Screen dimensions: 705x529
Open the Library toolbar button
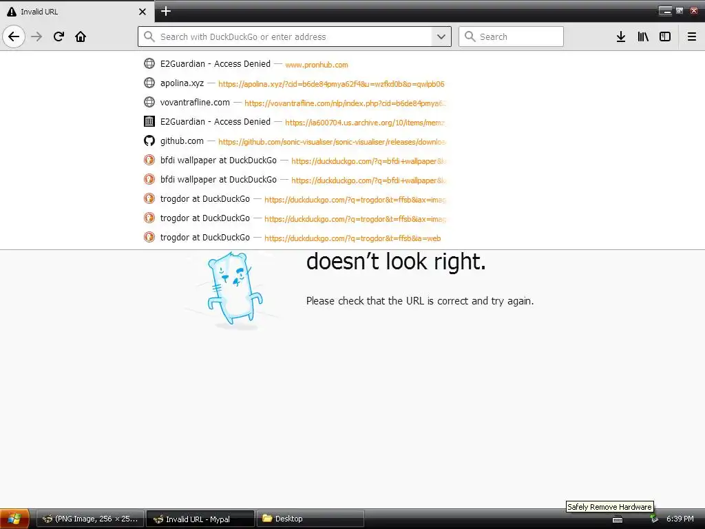643,37
